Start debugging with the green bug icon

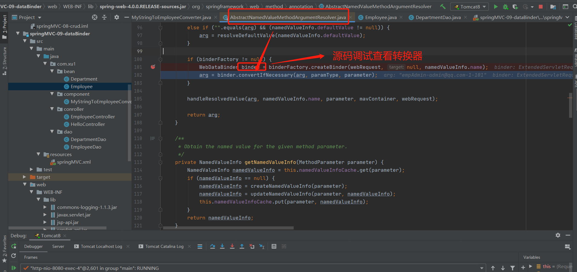505,6
